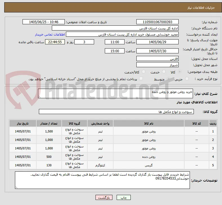The height and width of the screenshot is (205, 222).
Task: Click quantity 1,500 in row 1
Action: coord(49,131)
